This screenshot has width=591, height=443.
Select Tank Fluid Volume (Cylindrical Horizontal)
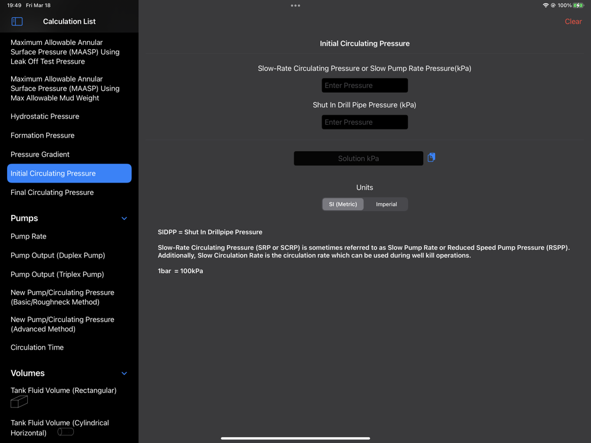69,428
